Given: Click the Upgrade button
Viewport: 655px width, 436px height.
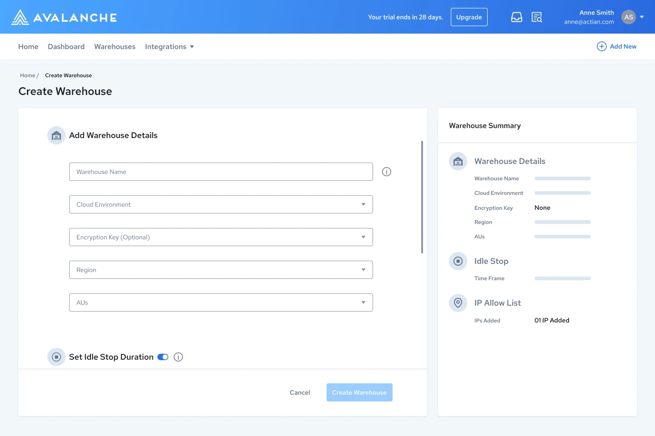Looking at the screenshot, I should pos(469,17).
